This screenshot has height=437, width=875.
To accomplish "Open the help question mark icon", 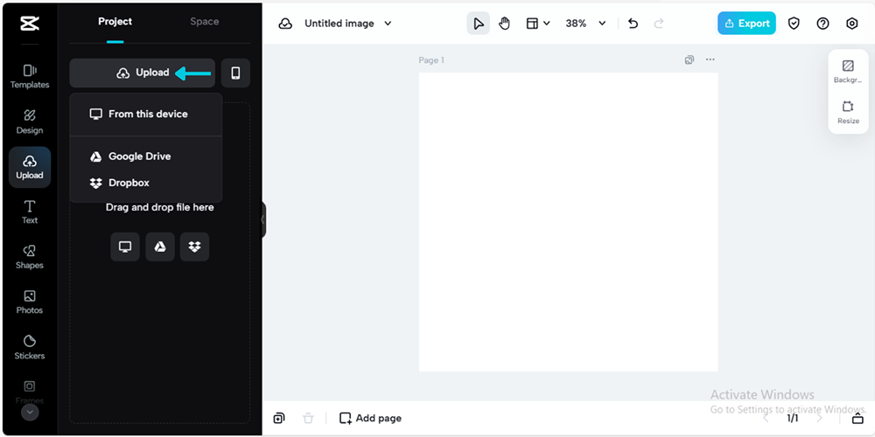I will click(x=822, y=24).
